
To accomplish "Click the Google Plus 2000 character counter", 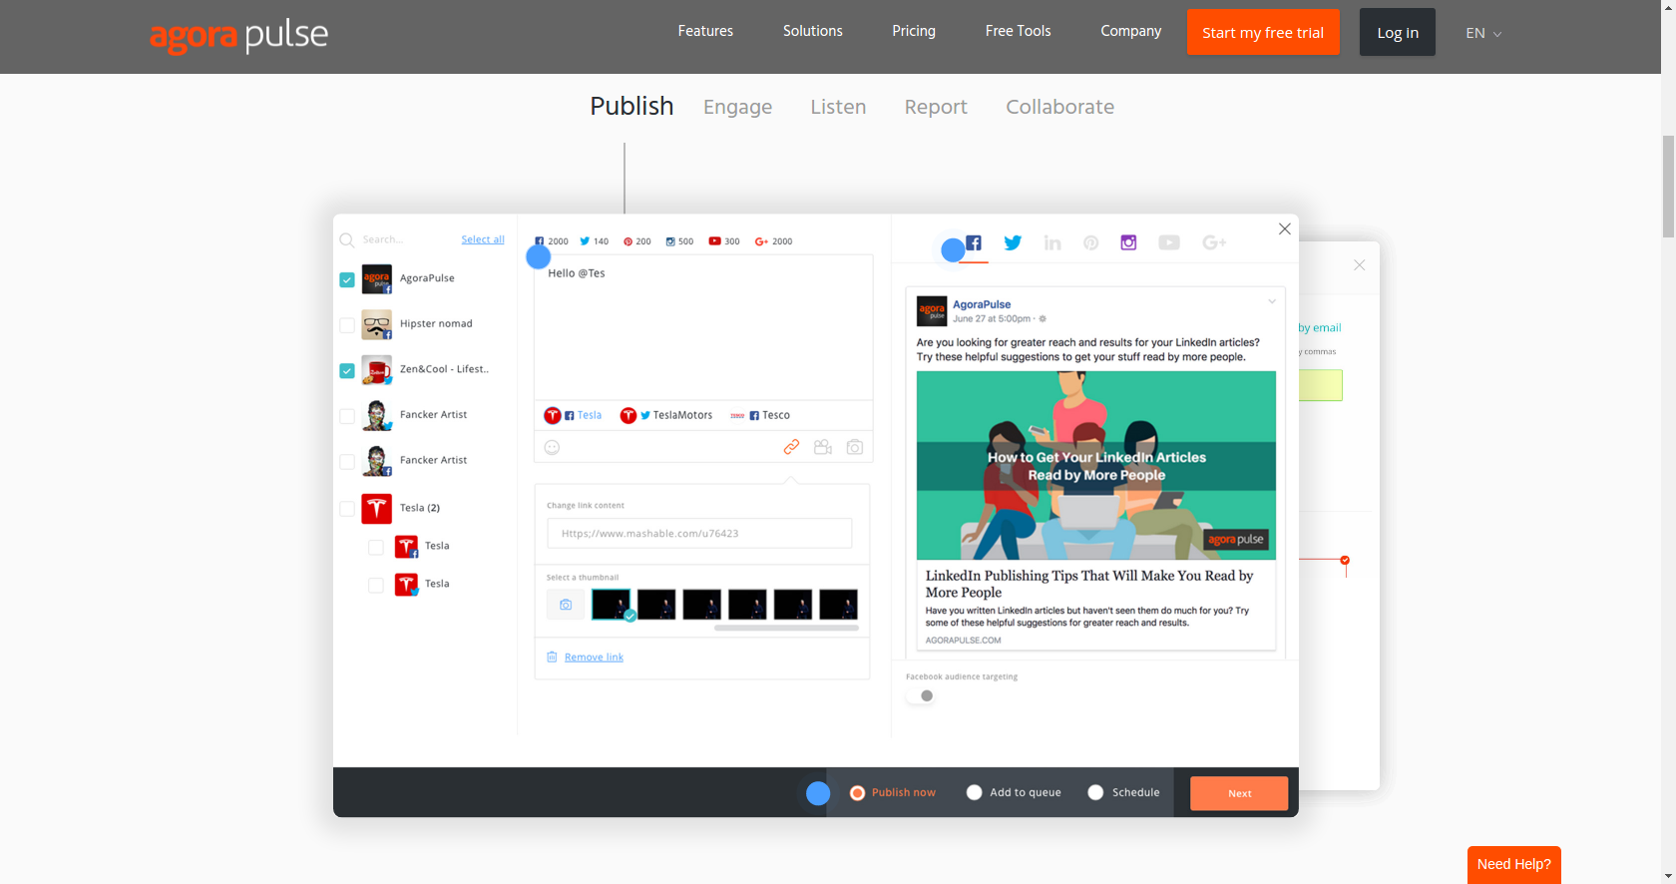I will [774, 241].
